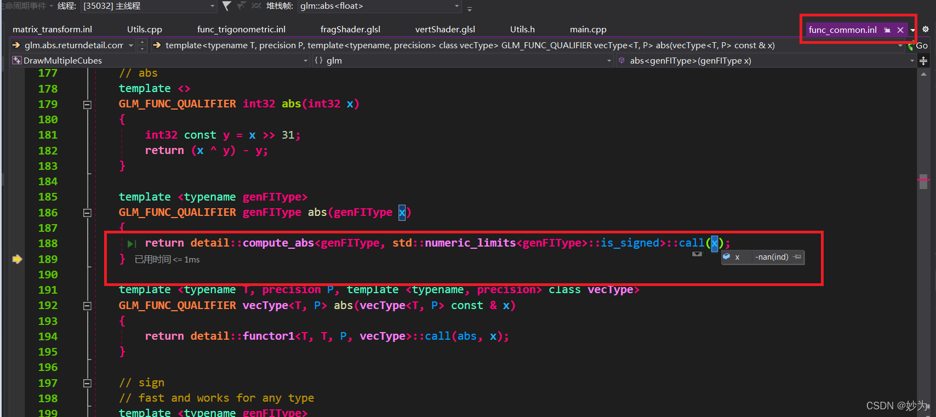Click the '// abs' comment on line 177
This screenshot has height=417, width=936.
click(x=138, y=73)
